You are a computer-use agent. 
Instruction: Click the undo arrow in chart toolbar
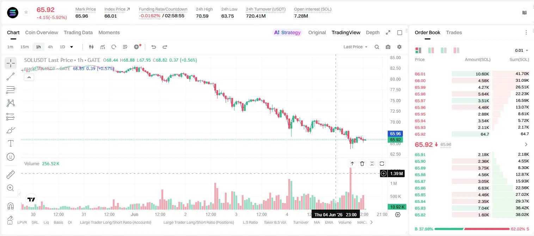pos(153,47)
